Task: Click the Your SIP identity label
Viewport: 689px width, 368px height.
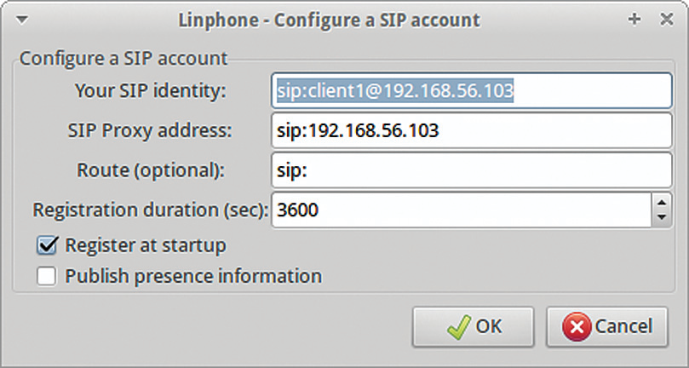Action: [x=150, y=91]
